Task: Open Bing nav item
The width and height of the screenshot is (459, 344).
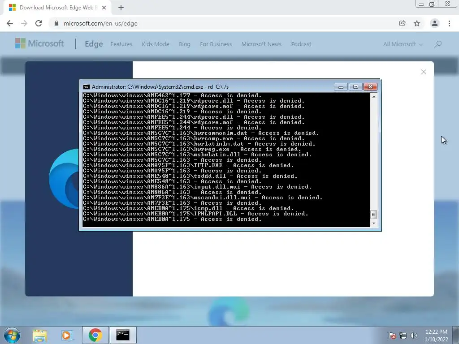Action: point(184,44)
